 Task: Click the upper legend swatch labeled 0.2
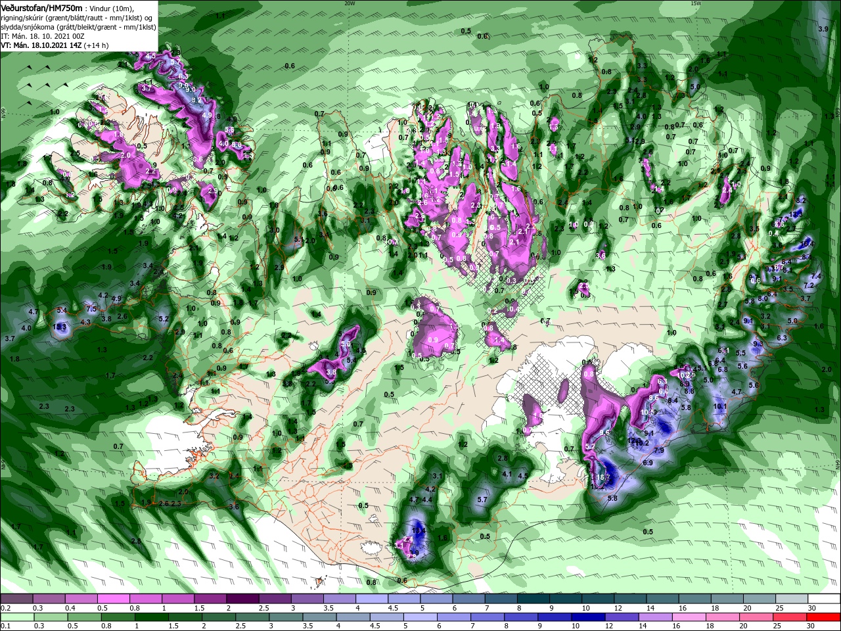coord(16,599)
